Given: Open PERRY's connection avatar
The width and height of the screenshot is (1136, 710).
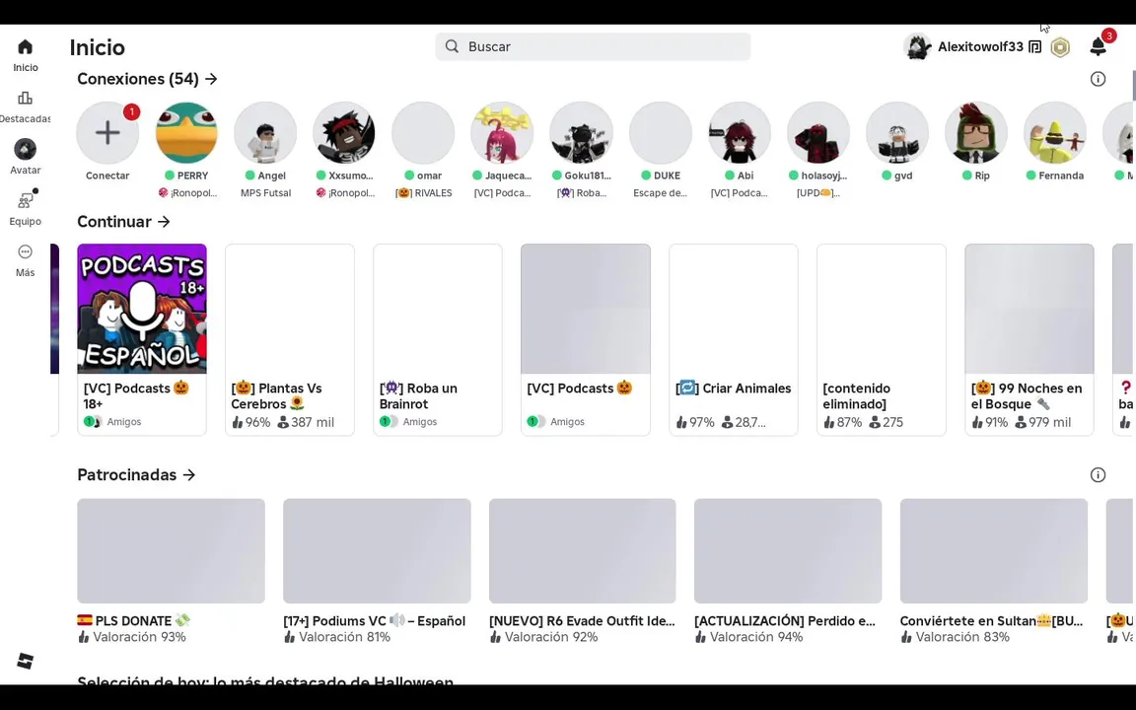Looking at the screenshot, I should [187, 132].
